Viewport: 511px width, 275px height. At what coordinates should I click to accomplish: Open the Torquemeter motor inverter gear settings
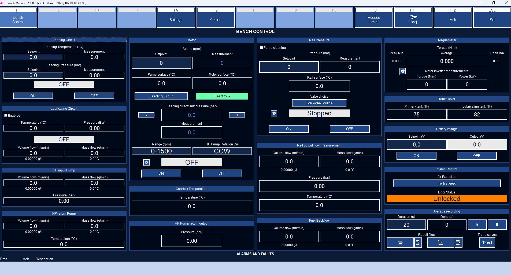[402, 71]
